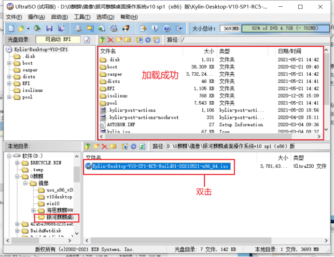
Task: Expand the pool folder in disc tree
Action: coord(9,97)
